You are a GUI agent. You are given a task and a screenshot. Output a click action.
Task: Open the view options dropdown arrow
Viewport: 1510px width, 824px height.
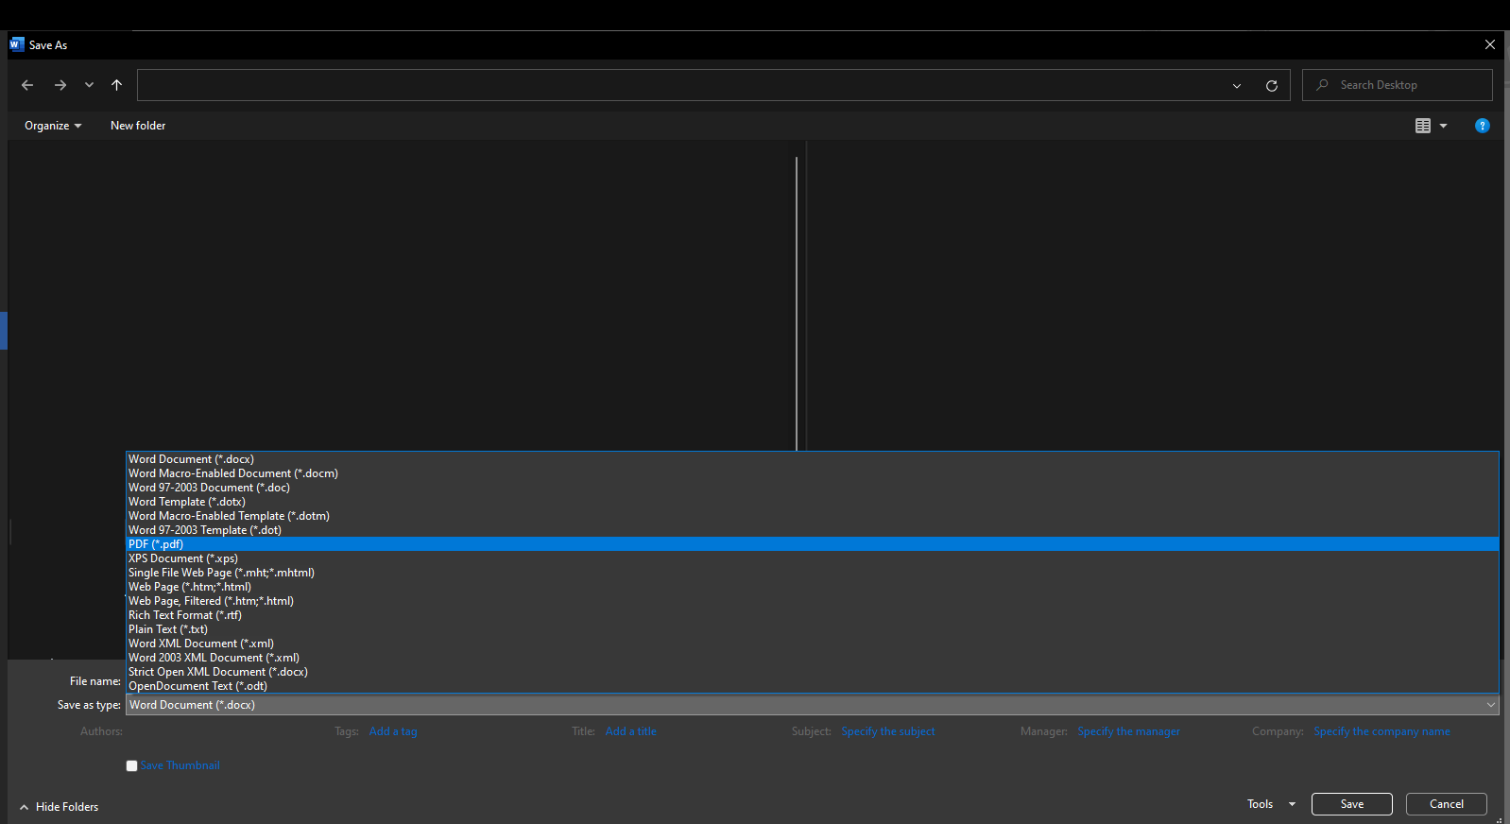1444,126
